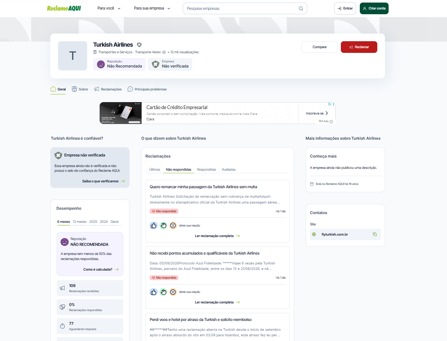This screenshot has width=447, height=341.
Task: Open the Reclamações tab
Action: pyautogui.click(x=108, y=89)
